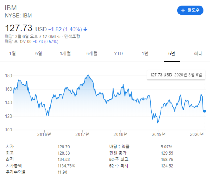Click the 배당수익률 value 5.07%
This screenshot has height=178, width=210.
click(167, 147)
